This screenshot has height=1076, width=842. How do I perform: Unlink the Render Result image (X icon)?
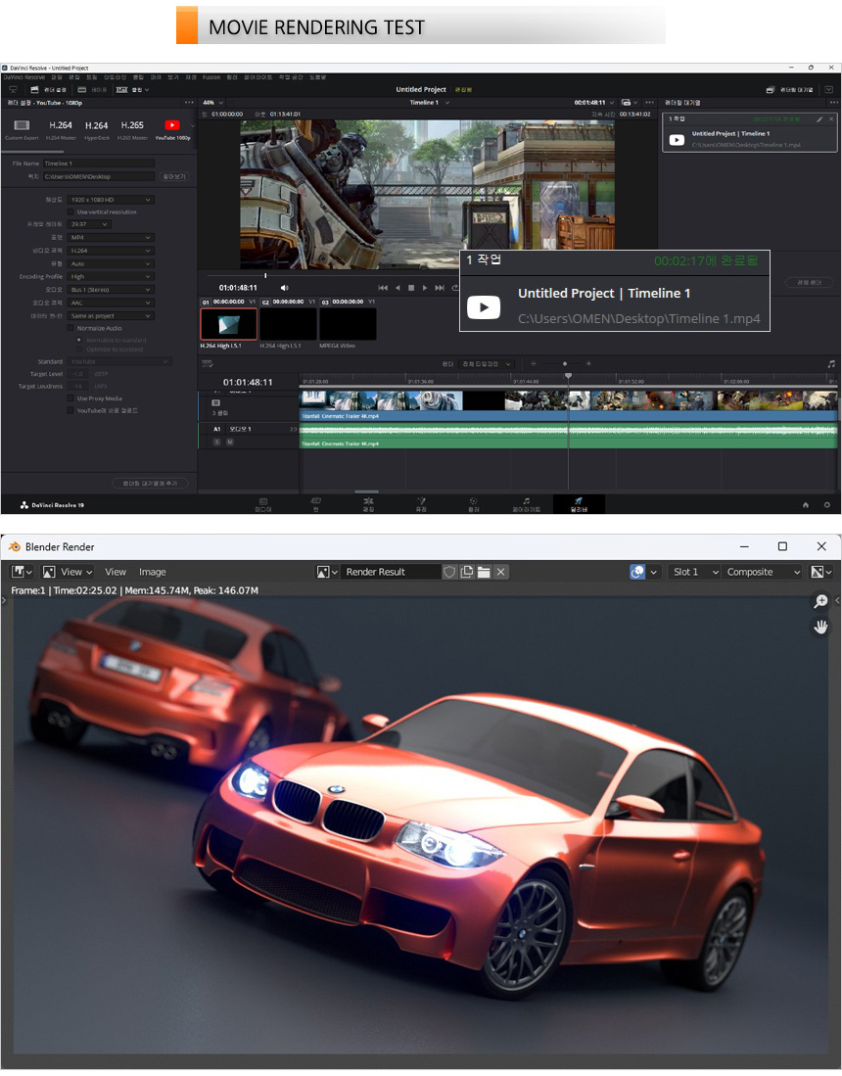click(501, 572)
